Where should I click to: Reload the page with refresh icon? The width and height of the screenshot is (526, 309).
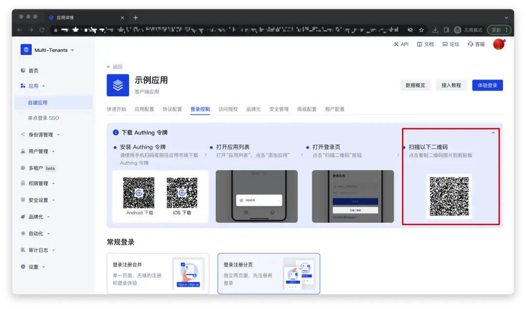[x=42, y=30]
